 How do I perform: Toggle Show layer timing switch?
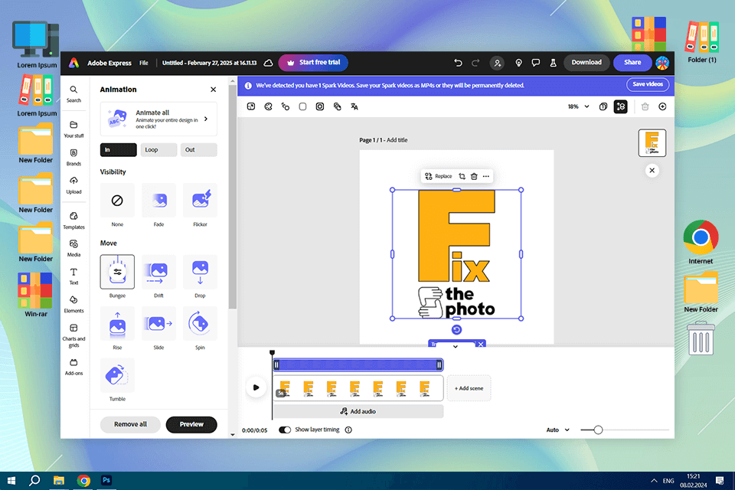point(285,430)
